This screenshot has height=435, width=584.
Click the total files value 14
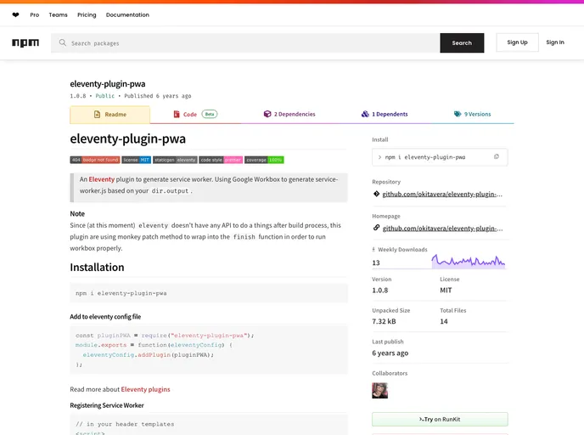tap(444, 321)
